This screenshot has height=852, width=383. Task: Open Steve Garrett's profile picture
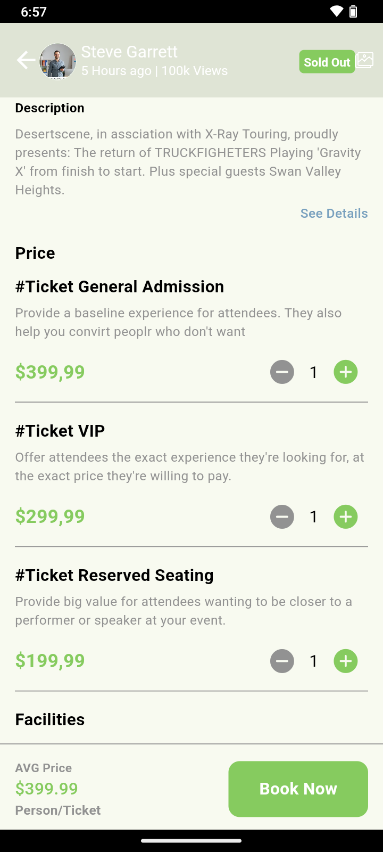point(57,61)
